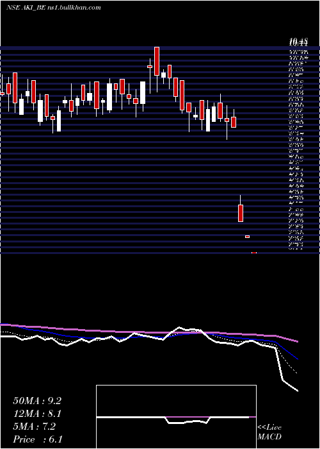This screenshot has width=320, height=449.
Task: Click the <<Live MACD label
Action: 269,432
